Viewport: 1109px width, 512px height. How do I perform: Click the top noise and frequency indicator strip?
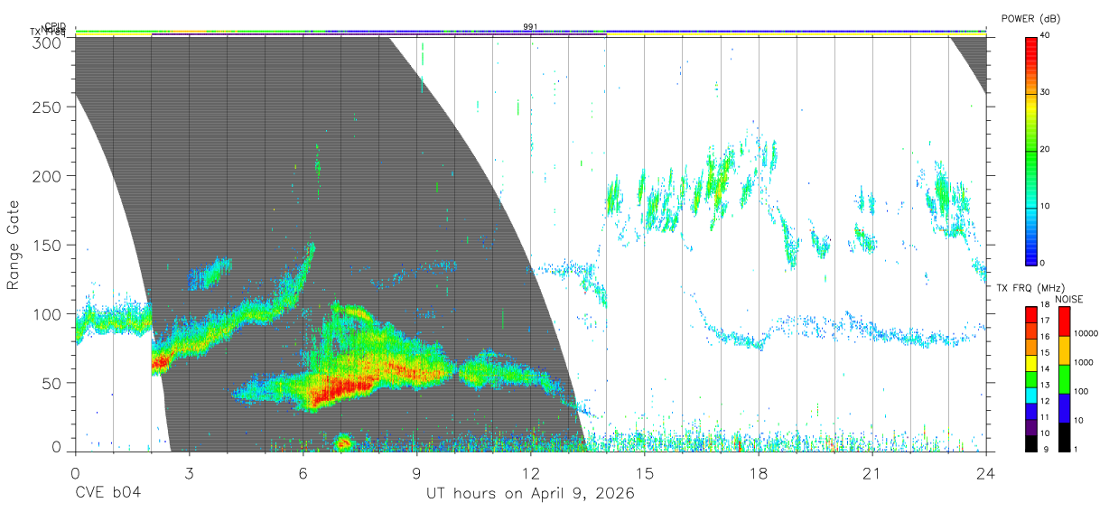[x=530, y=33]
